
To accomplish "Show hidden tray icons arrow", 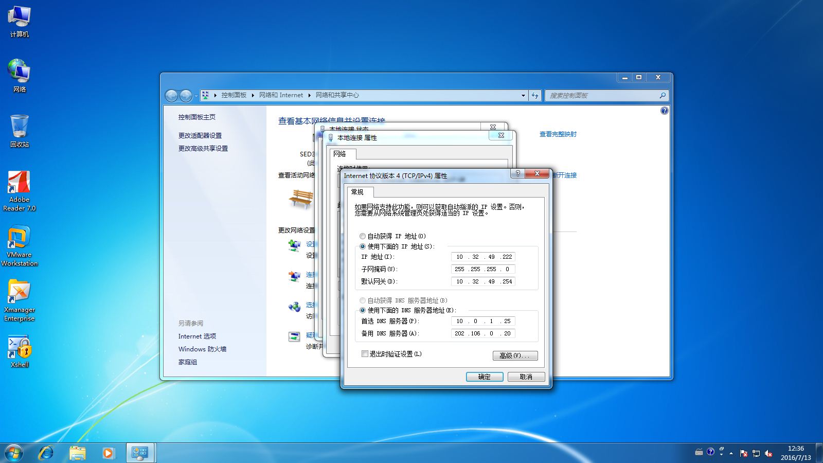I will click(731, 453).
